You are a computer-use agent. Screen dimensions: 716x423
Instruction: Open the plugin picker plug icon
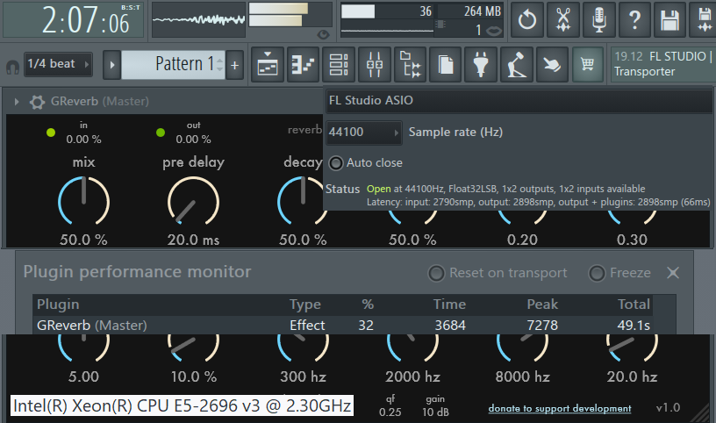481,65
